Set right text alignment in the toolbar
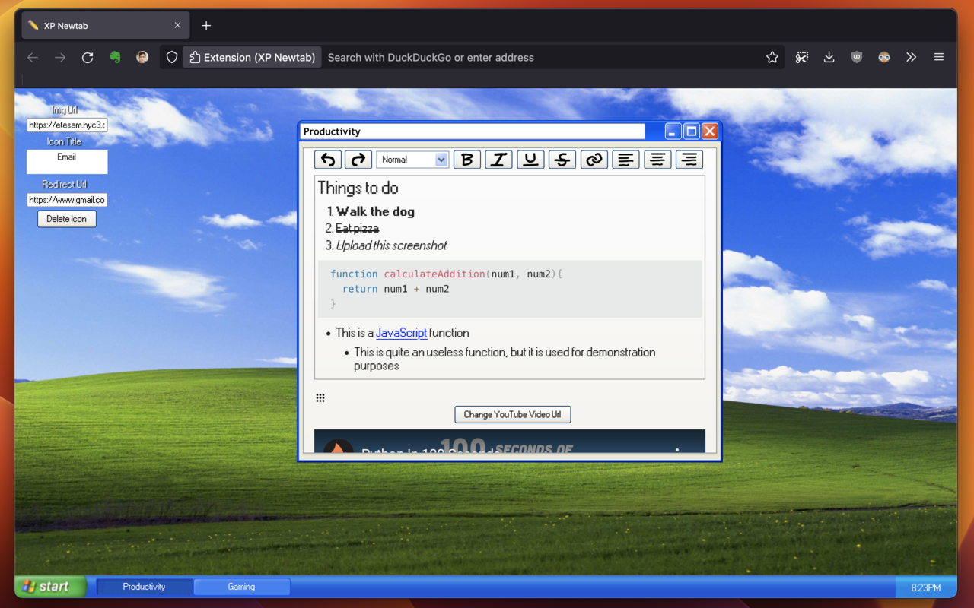This screenshot has width=974, height=608. tap(689, 160)
